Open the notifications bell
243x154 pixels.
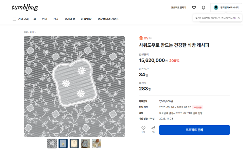click(x=203, y=8)
